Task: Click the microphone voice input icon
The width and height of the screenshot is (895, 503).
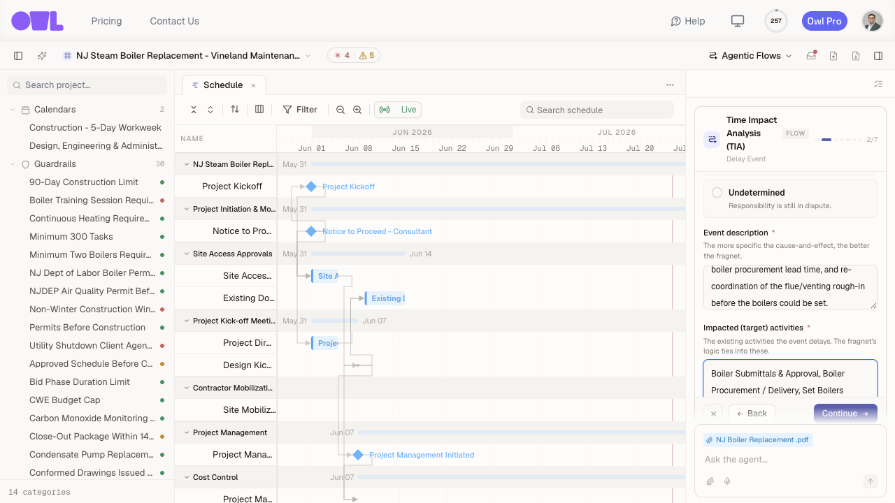Action: tap(727, 481)
